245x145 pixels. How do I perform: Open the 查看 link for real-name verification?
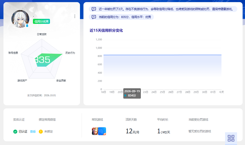(33, 131)
